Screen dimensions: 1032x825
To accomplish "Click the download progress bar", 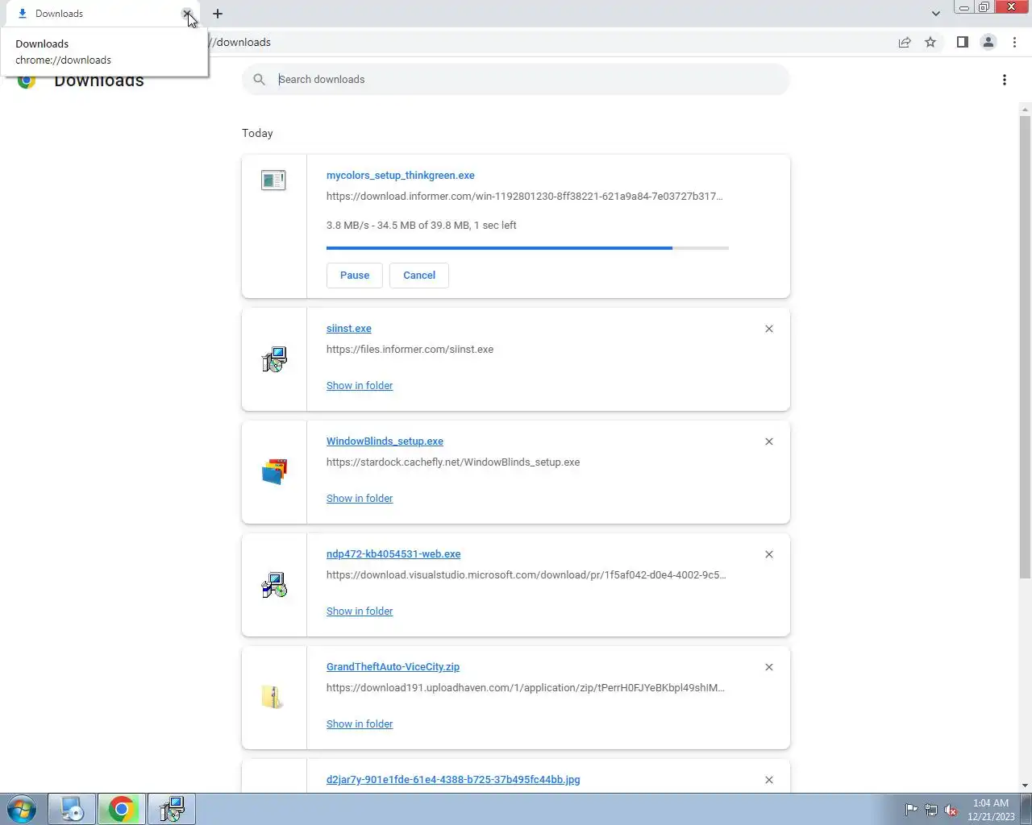I will click(527, 248).
